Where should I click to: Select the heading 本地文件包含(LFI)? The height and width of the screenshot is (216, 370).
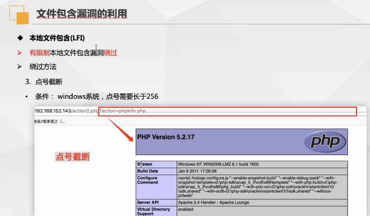57,38
